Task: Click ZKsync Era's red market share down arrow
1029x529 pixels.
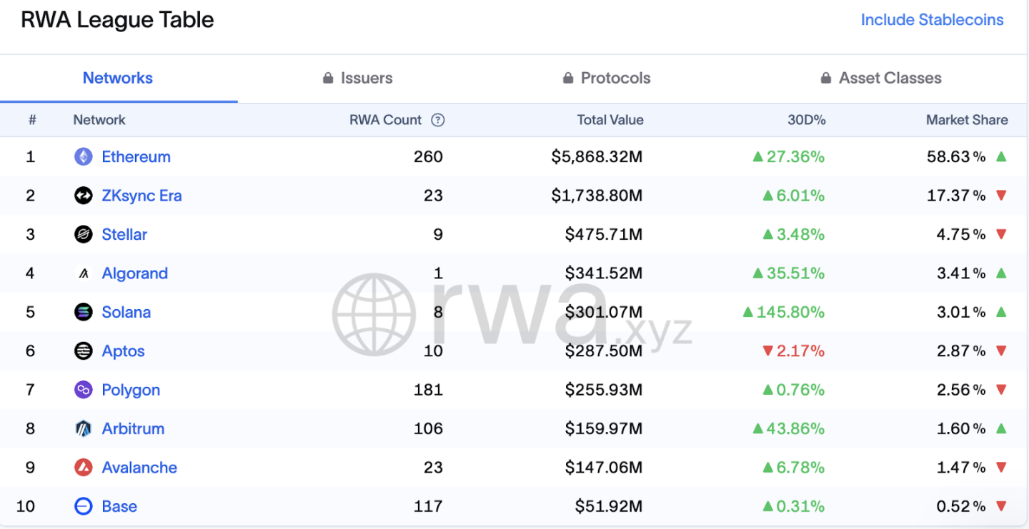Action: point(1001,196)
